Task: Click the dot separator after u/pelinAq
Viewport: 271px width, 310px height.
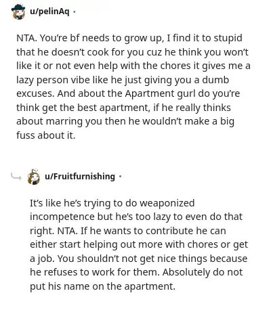Action: tap(74, 12)
